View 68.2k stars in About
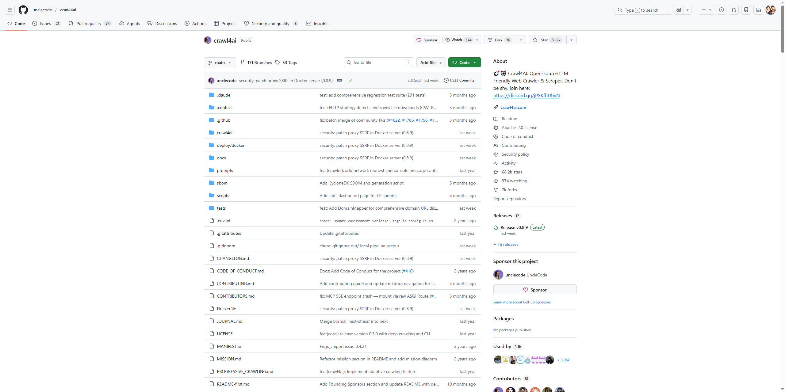The width and height of the screenshot is (785, 392). [x=512, y=172]
